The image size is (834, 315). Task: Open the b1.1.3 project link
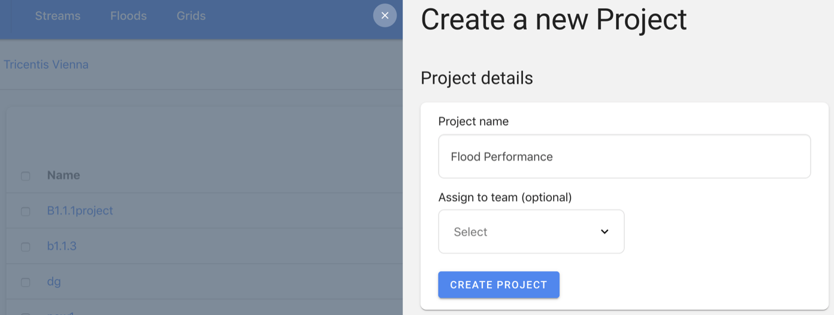[x=62, y=246]
